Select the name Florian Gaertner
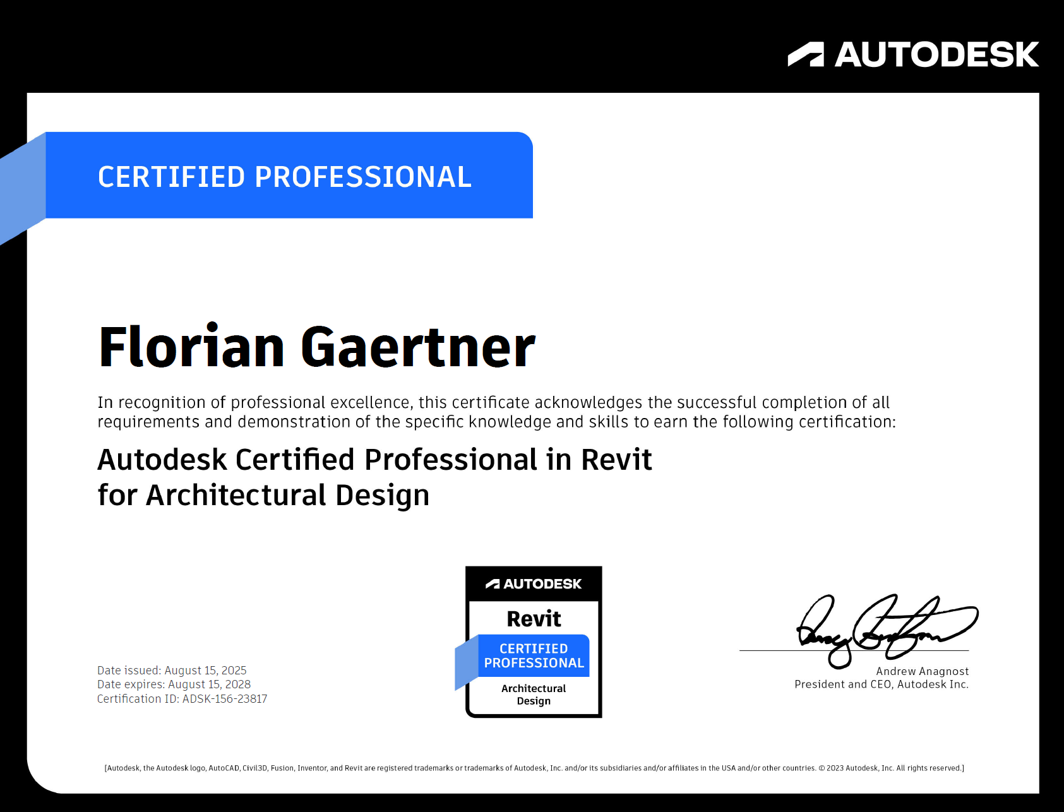Viewport: 1064px width, 812px height. pyautogui.click(x=317, y=347)
